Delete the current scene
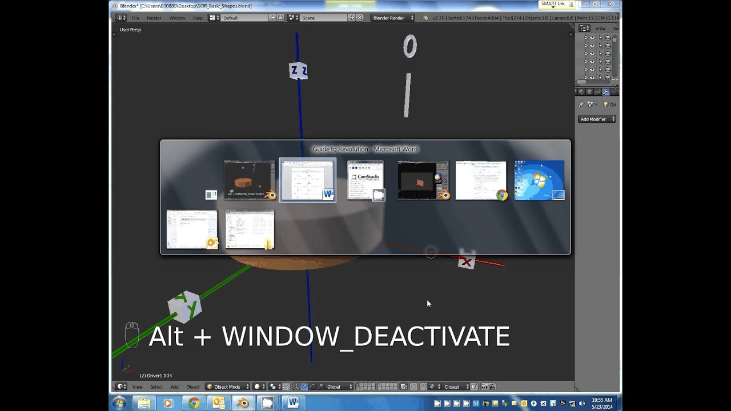This screenshot has height=411, width=731. (359, 18)
